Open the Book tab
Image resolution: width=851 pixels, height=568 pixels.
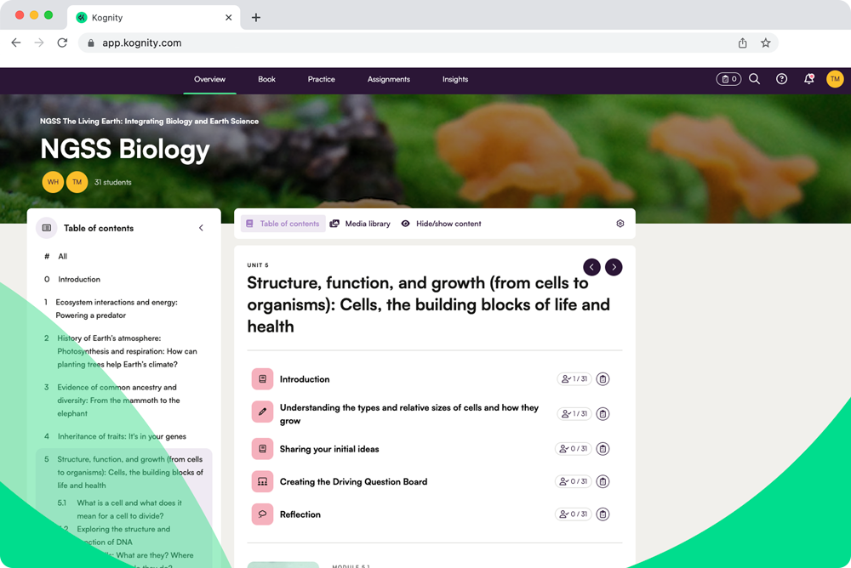266,79
